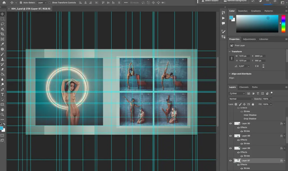Select the Rectangular Marquee tool
This screenshot has height=171, width=288.
2,19
